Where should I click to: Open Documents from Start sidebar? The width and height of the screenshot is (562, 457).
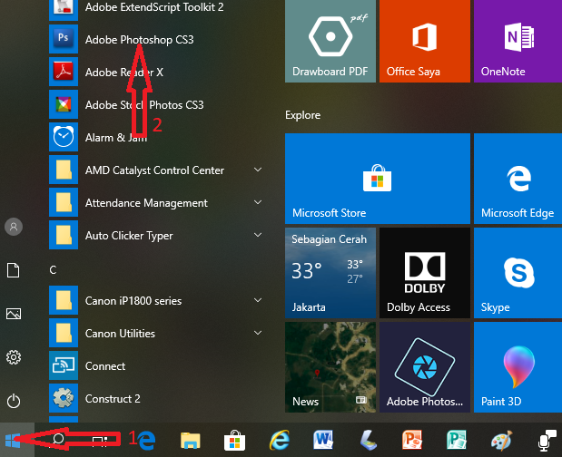coord(14,270)
